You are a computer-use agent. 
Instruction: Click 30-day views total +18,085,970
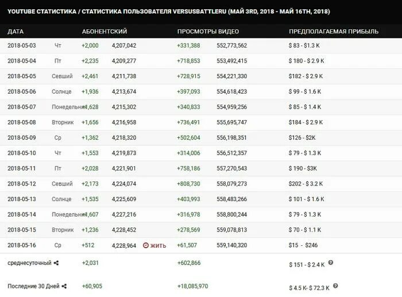(193, 286)
